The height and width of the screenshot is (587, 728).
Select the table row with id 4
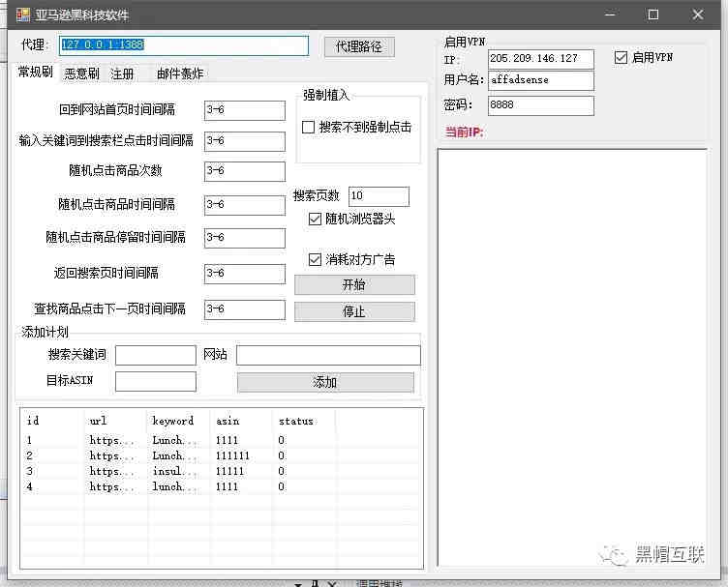(221, 486)
